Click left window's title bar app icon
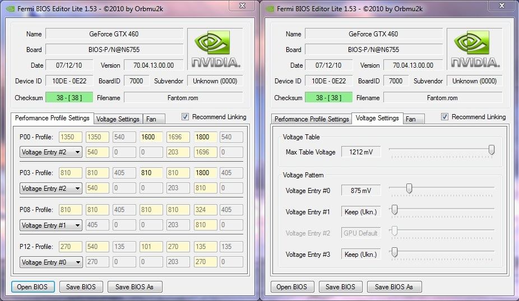Image resolution: width=519 pixels, height=301 pixels. click(10, 8)
